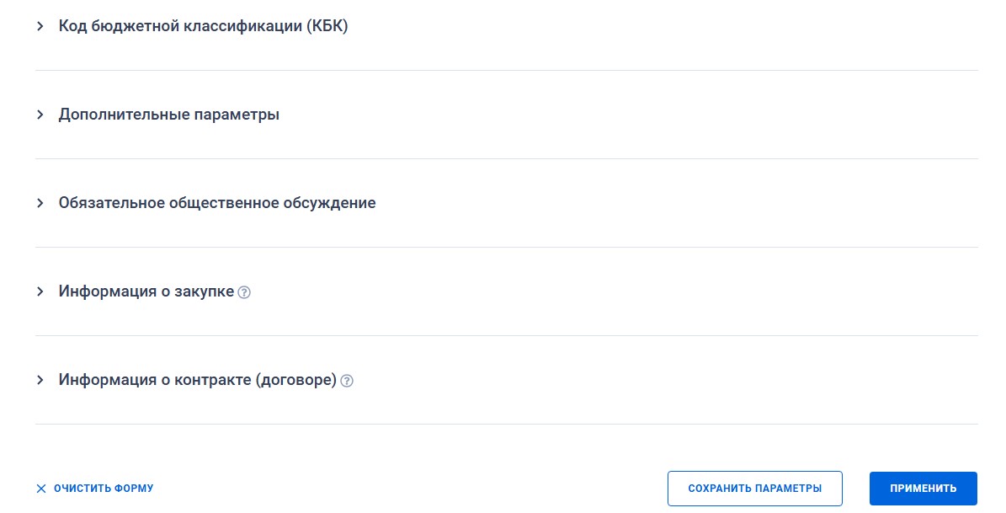Open help icon next to Информация о закупке
Image resolution: width=1006 pixels, height=513 pixels.
(x=244, y=292)
